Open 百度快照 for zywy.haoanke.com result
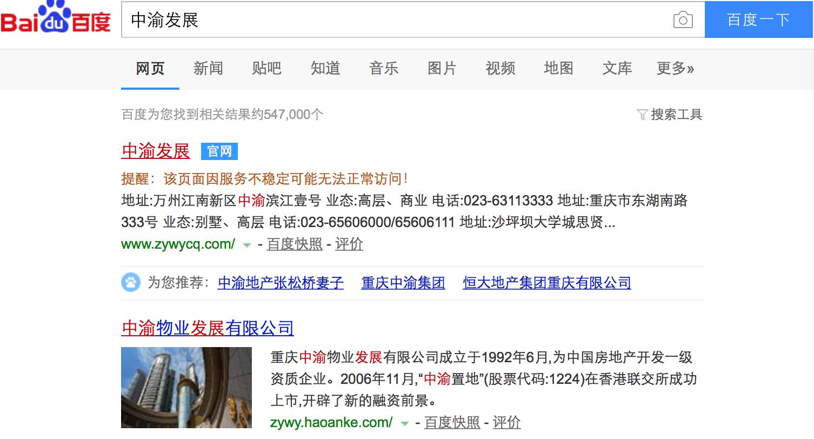This screenshot has height=439, width=814. point(452,423)
